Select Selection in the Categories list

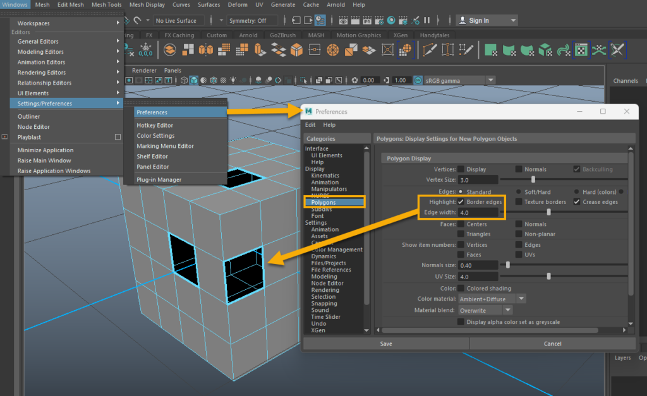[323, 297]
